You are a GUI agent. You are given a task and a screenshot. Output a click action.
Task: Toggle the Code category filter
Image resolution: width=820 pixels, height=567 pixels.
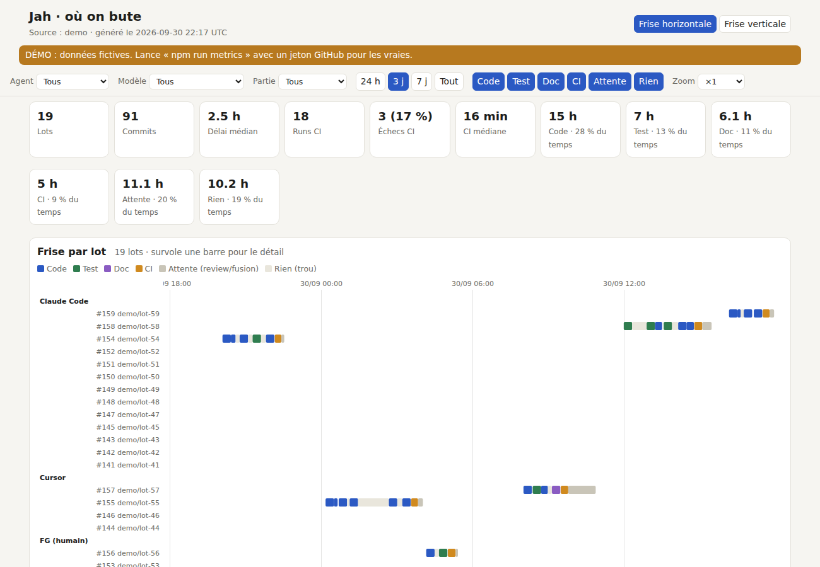(x=488, y=81)
